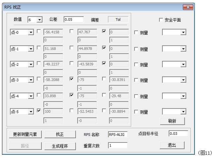Click the field showing 33.898
Image resolution: width=218 pixels, height=158 pixels.
tap(53, 96)
